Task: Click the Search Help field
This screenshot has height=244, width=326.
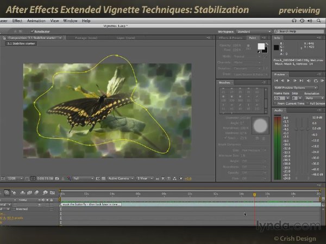Action: click(x=299, y=31)
